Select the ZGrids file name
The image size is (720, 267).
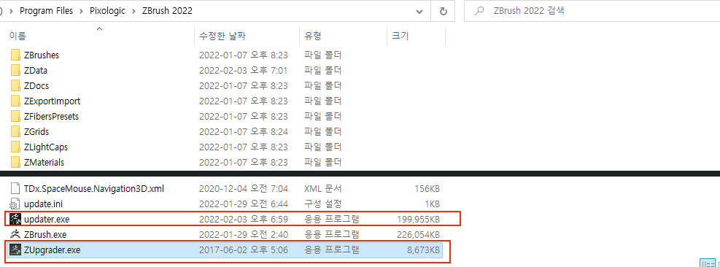point(36,132)
